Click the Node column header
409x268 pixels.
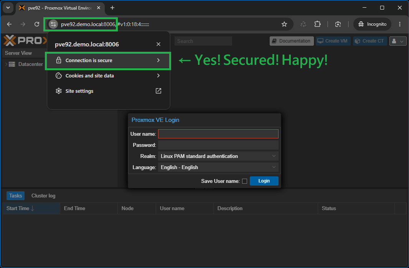[x=137, y=208]
